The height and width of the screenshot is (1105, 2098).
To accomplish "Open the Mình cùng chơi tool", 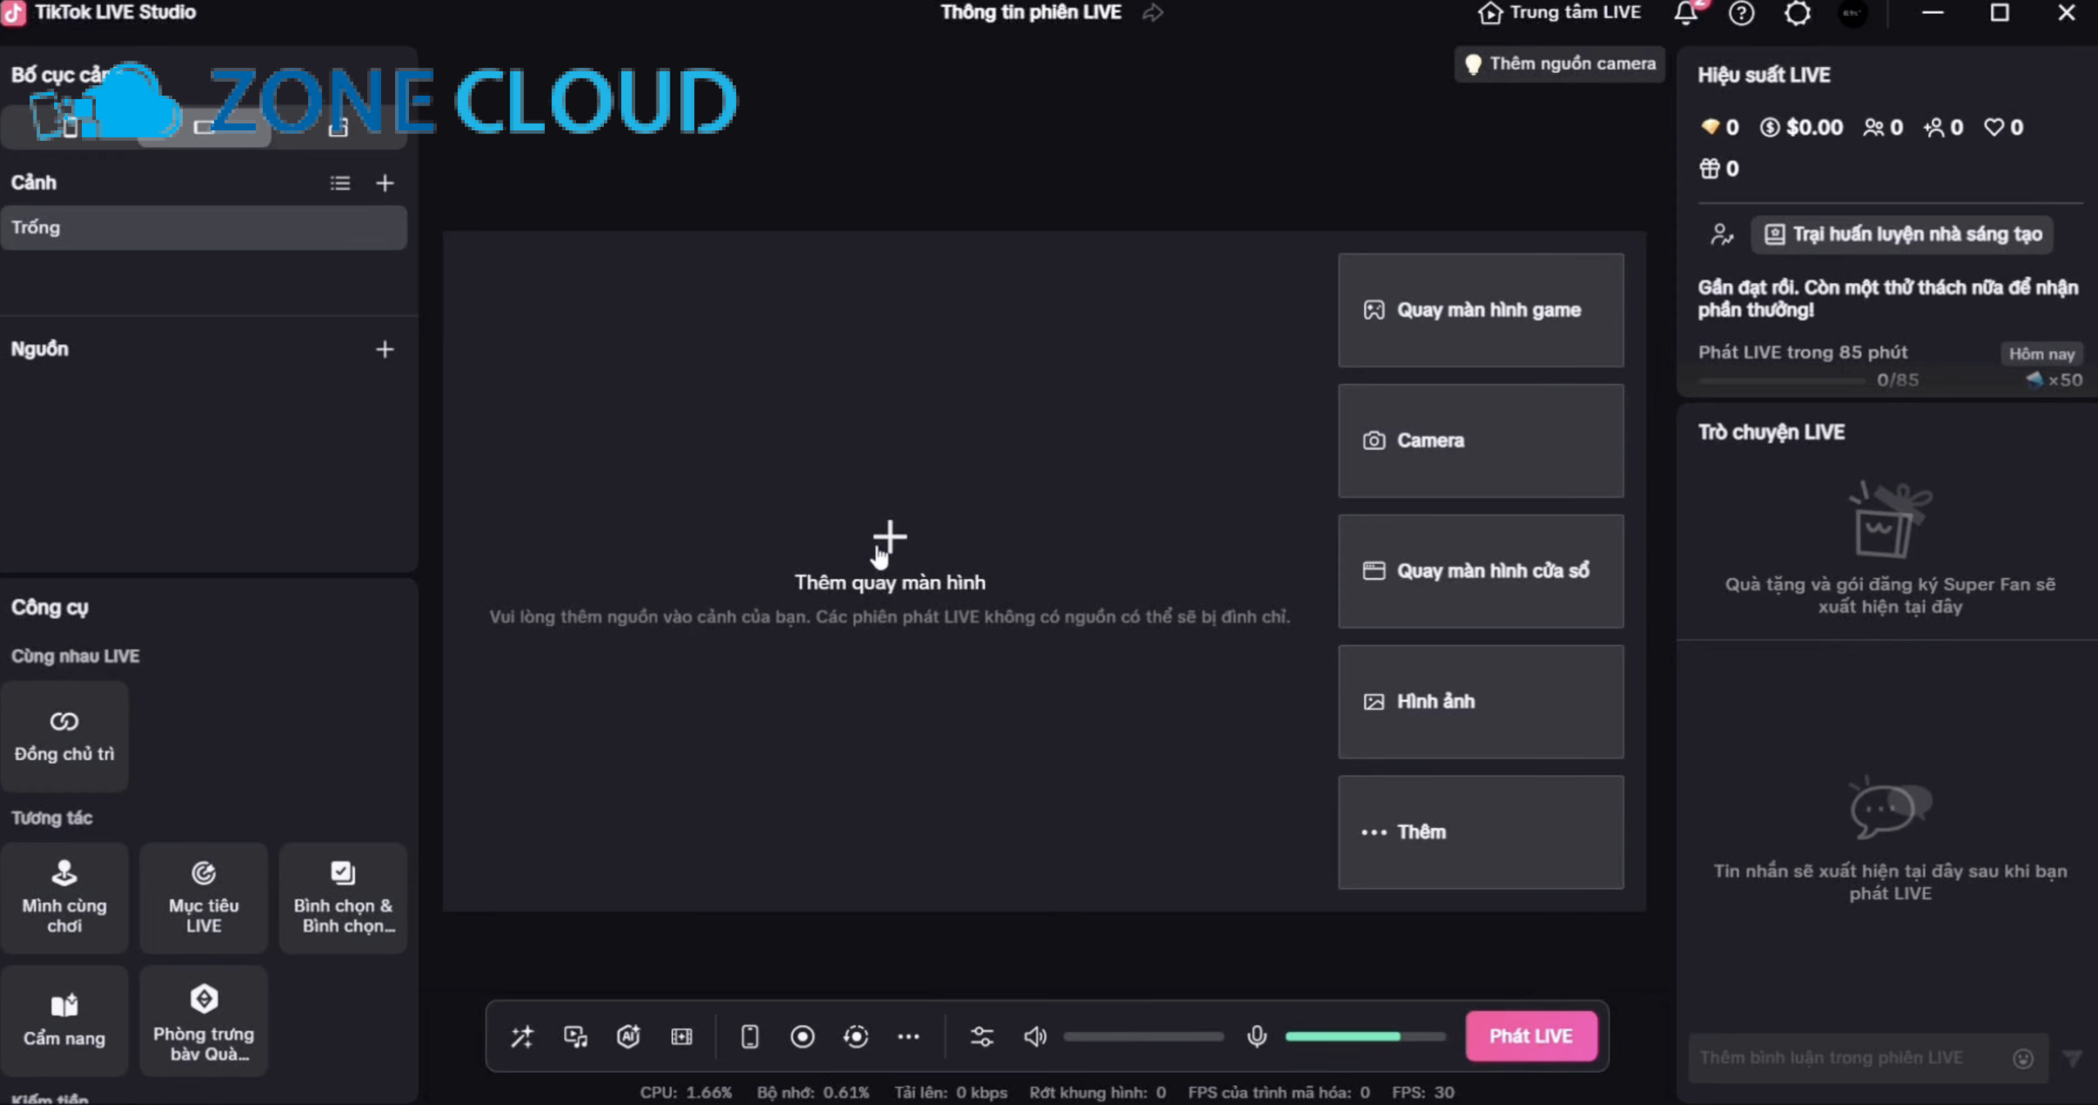I will click(64, 898).
